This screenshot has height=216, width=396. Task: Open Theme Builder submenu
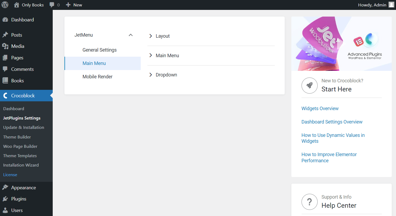(17, 137)
